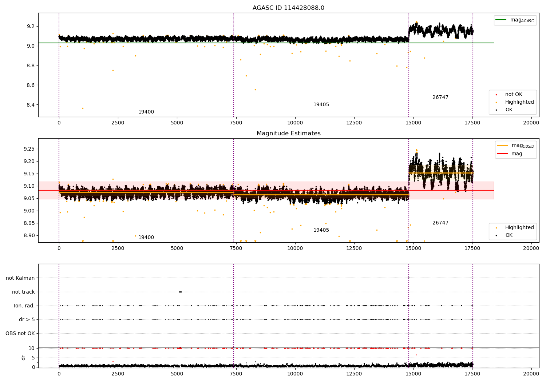Click the 9.15 y-axis tick in Magnitude Estimates
The width and height of the screenshot is (546, 382).
pos(29,174)
